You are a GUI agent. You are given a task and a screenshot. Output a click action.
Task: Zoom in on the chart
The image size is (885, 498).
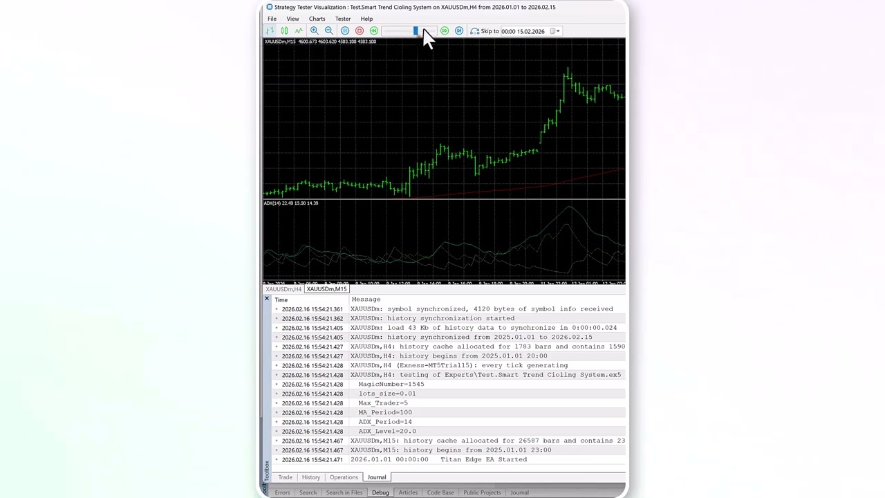[315, 31]
